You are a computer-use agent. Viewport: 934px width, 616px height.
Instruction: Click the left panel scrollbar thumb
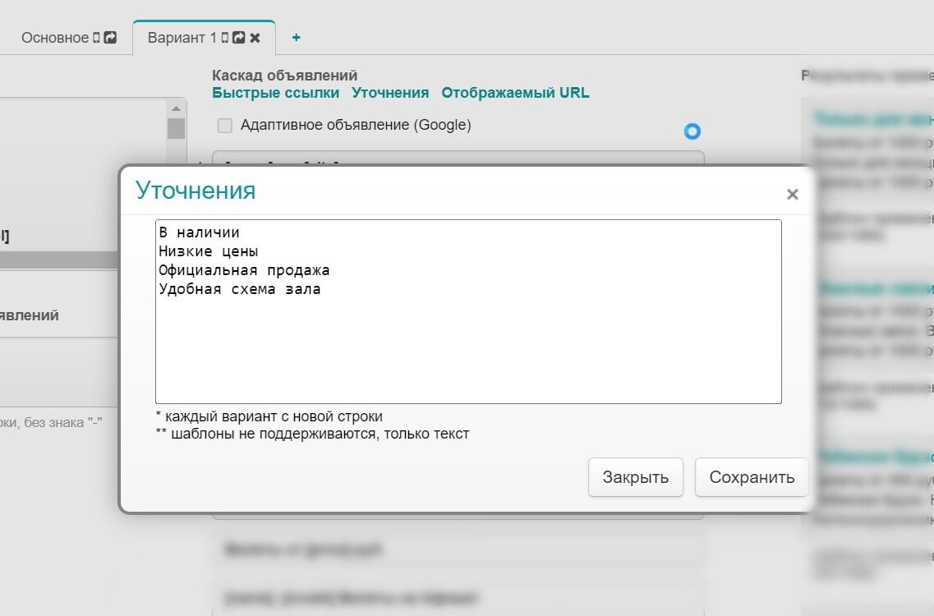click(176, 128)
